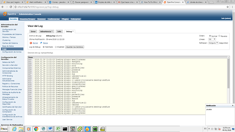Screen dimensions: 235x132
Task: Click the Guardar los Cambios button
Action: [x=75, y=47]
